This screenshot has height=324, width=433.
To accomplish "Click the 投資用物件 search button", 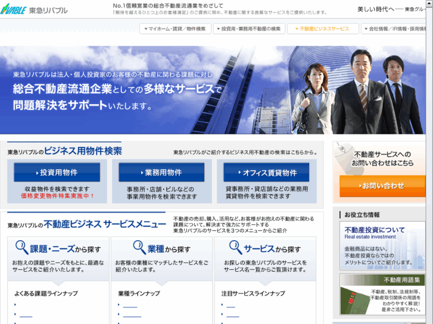I will [57, 172].
